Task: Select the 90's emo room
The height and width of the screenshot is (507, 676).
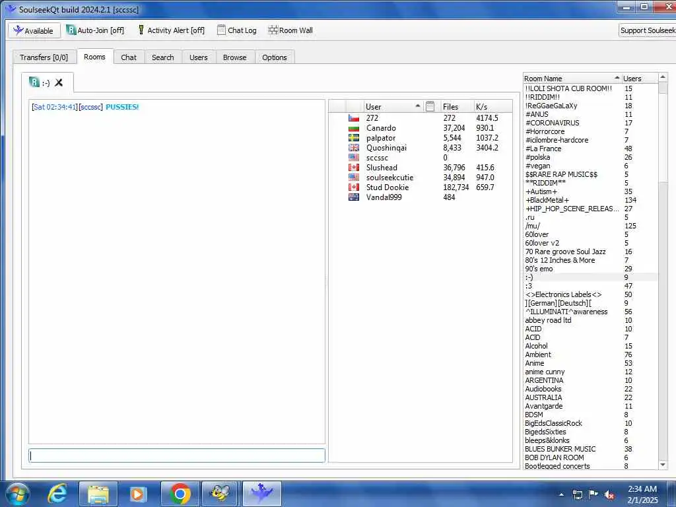Action: 591,269
